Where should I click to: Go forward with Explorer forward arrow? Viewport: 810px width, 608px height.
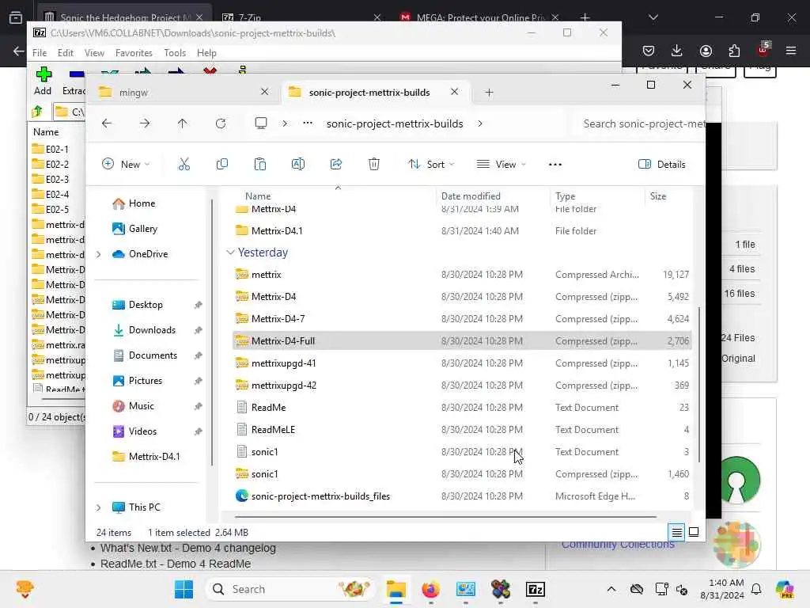click(x=145, y=123)
